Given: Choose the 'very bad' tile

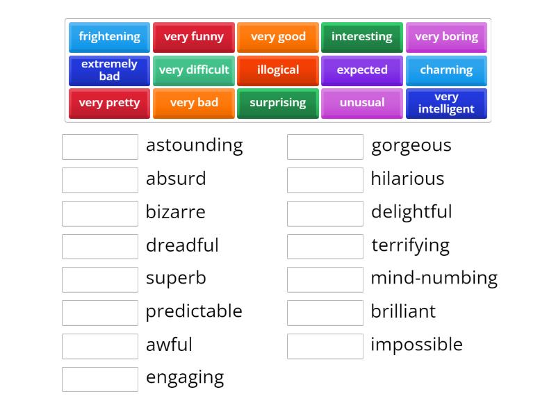Looking at the screenshot, I should (x=194, y=103).
